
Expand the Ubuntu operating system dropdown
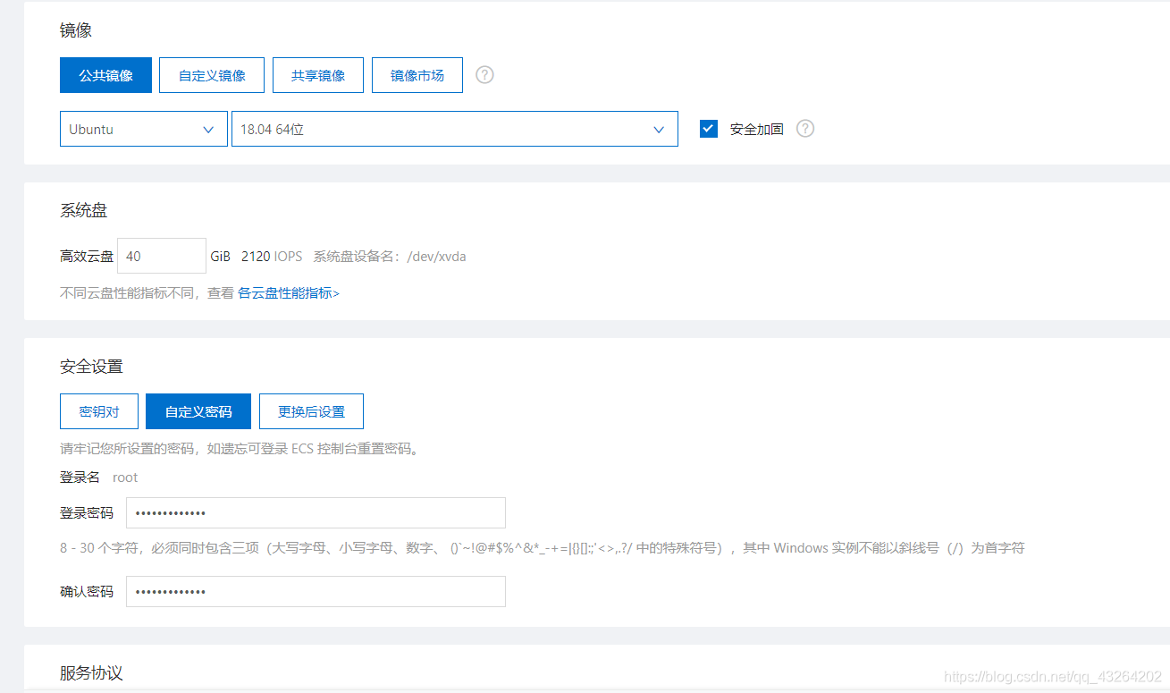tap(144, 129)
